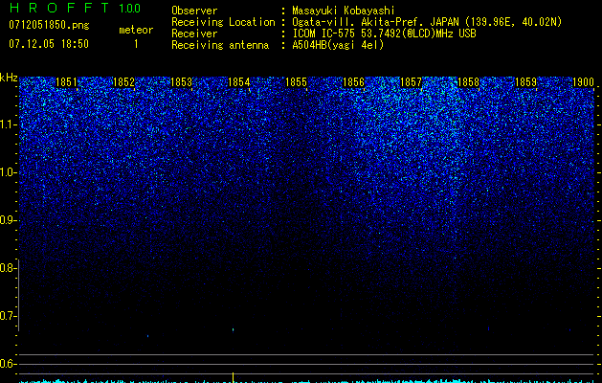This screenshot has width=602, height=383.
Task: Click the HROFFT 1.0.0 title text
Action: [75, 8]
